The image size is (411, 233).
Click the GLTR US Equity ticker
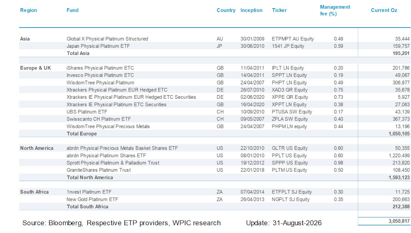(x=289, y=148)
